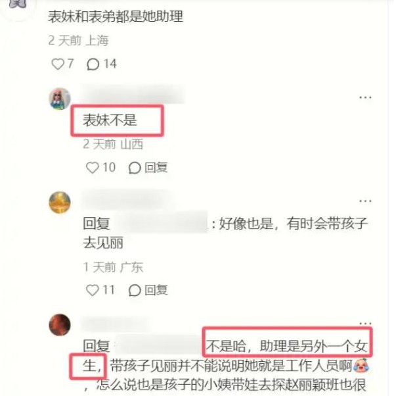Tap the crying emoji in last comment

coord(361,366)
